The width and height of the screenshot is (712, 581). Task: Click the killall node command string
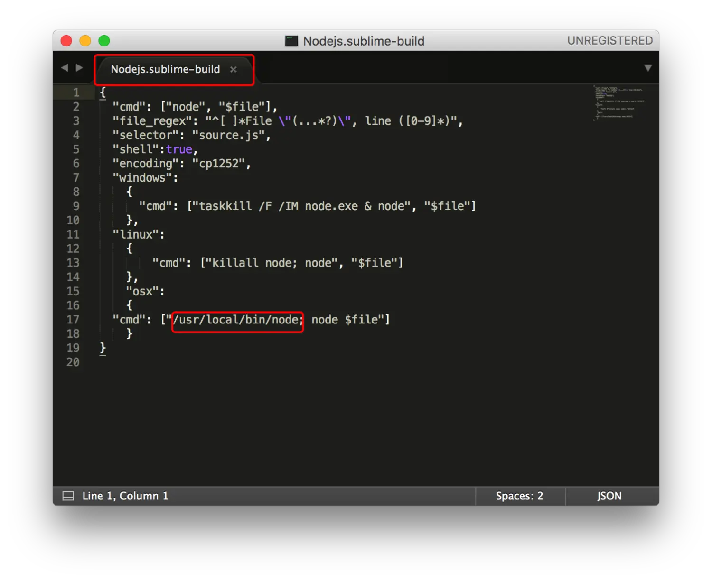(x=272, y=263)
